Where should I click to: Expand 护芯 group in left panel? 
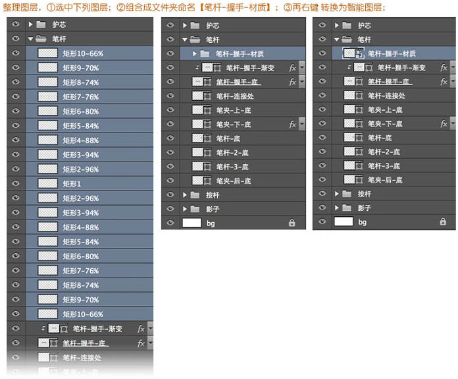click(x=30, y=24)
